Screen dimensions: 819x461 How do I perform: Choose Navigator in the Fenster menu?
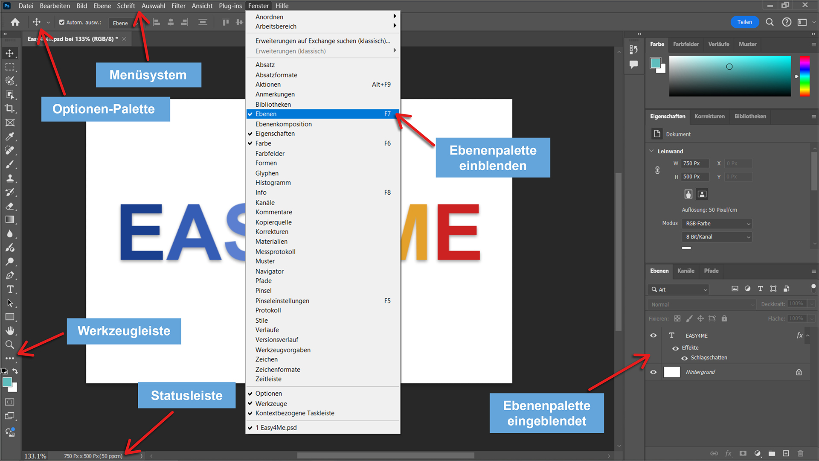click(x=323, y=271)
